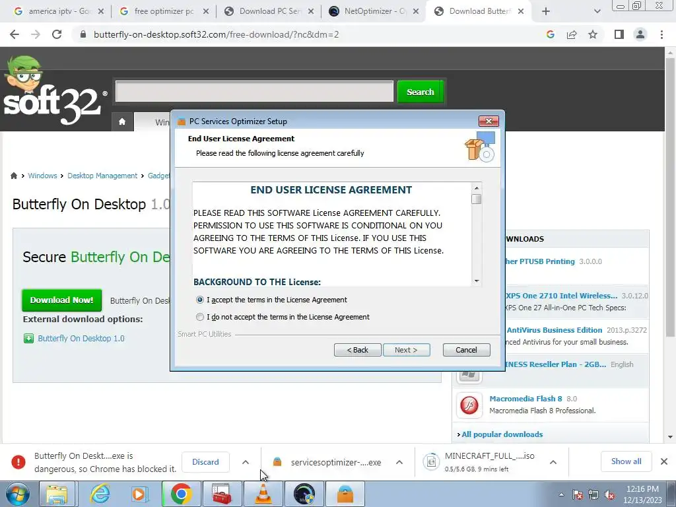Click Back in setup dialog
The height and width of the screenshot is (507, 676).
pos(357,350)
